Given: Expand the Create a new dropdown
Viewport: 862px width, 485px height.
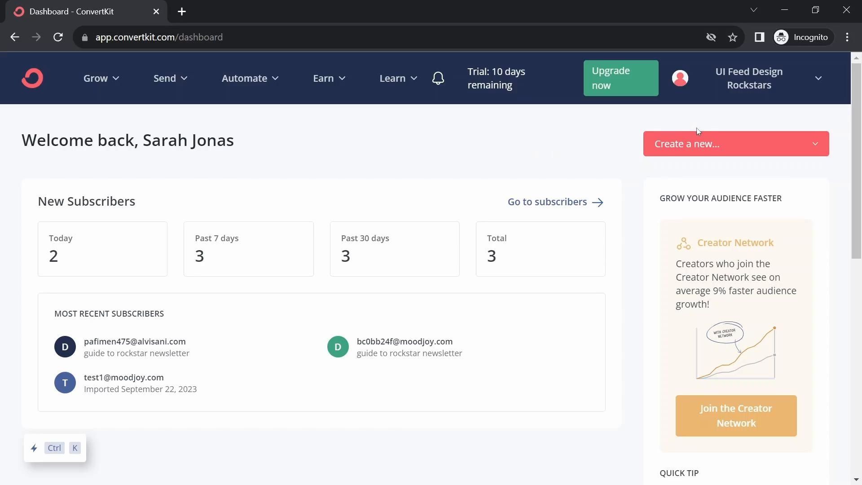Looking at the screenshot, I should pyautogui.click(x=736, y=144).
